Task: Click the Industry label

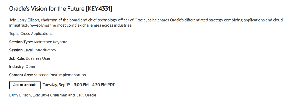Action: [x=17, y=67]
